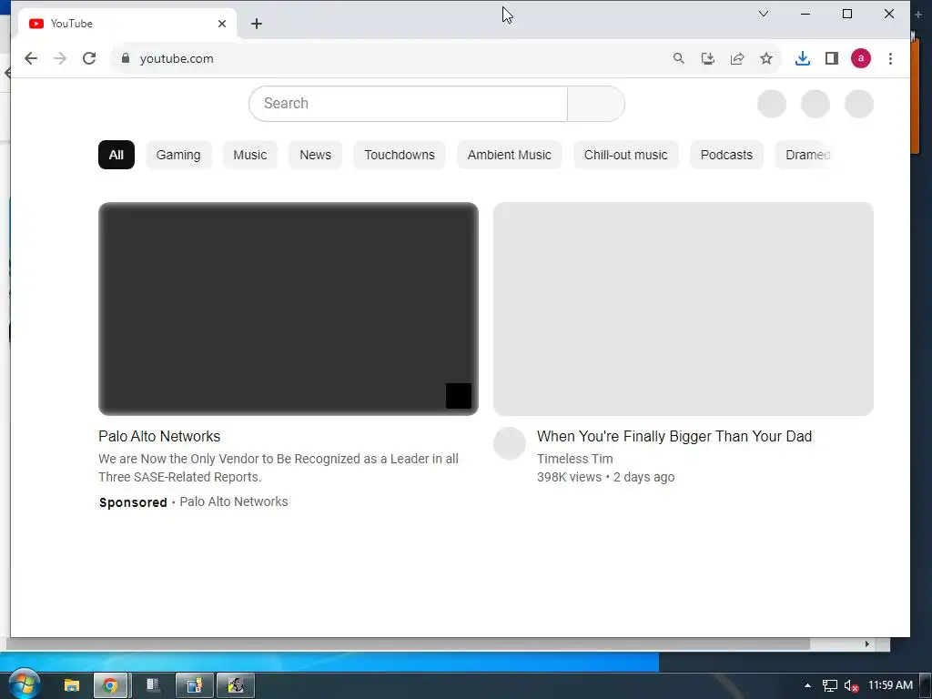The width and height of the screenshot is (932, 699).
Task: Click the horizontal scrollbar right arrow behind Chrome
Action: point(867,643)
